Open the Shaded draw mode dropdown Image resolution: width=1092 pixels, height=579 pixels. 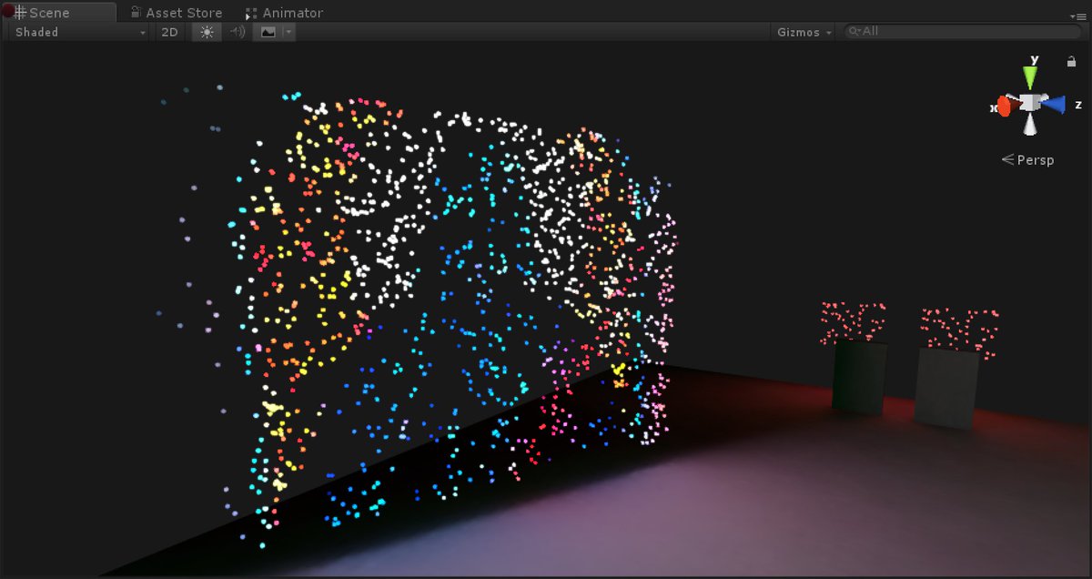pos(80,32)
